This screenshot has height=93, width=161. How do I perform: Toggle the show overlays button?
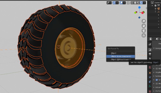[121, 3]
